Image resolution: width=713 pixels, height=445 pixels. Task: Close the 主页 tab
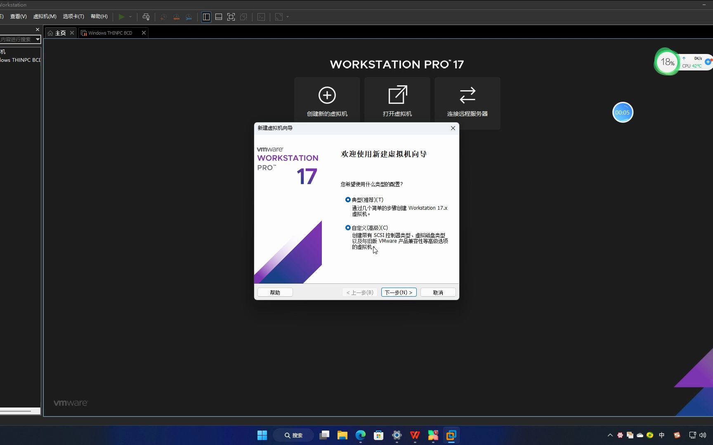pyautogui.click(x=72, y=33)
